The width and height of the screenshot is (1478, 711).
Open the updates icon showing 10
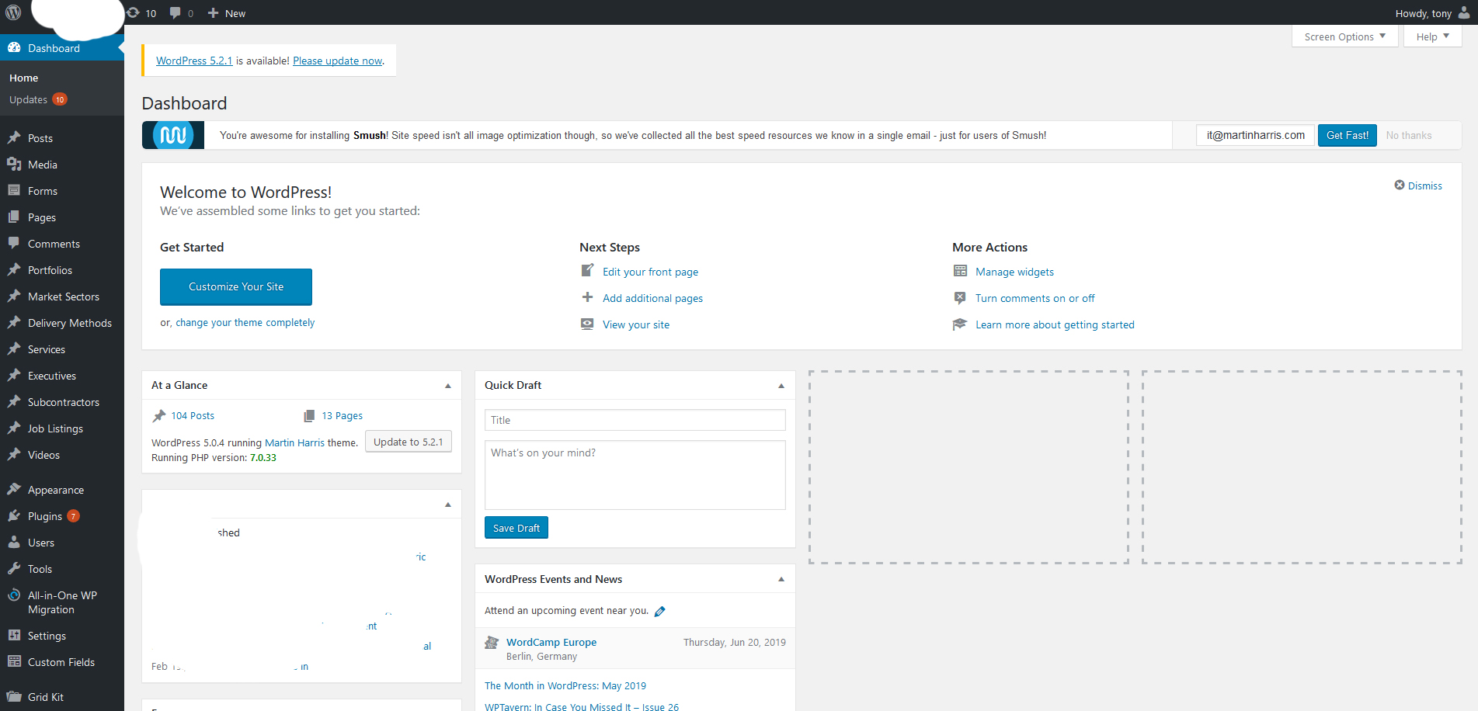pos(142,13)
